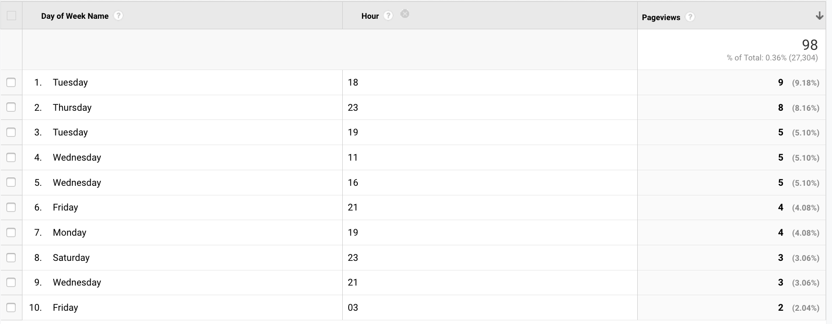Image resolution: width=832 pixels, height=324 pixels.
Task: Select Saturday in row 8
Action: pyautogui.click(x=71, y=258)
